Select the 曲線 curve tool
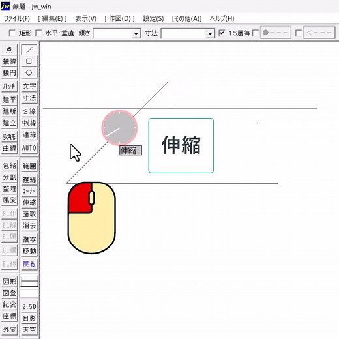The height and width of the screenshot is (339, 339). coord(9,148)
